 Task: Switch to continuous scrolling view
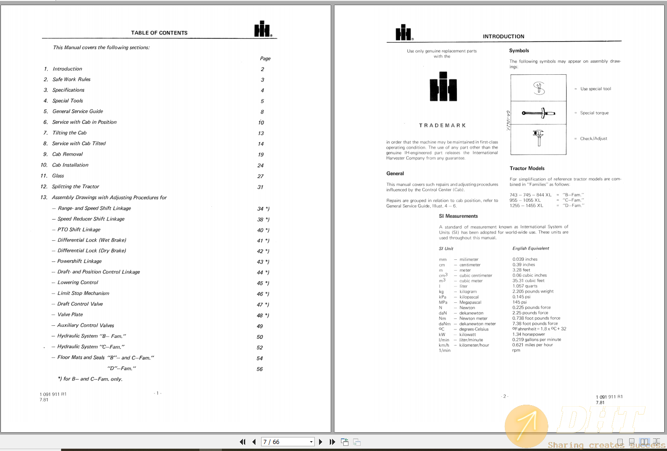click(632, 442)
